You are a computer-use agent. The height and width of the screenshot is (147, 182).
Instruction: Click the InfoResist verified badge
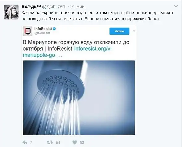click(x=54, y=29)
